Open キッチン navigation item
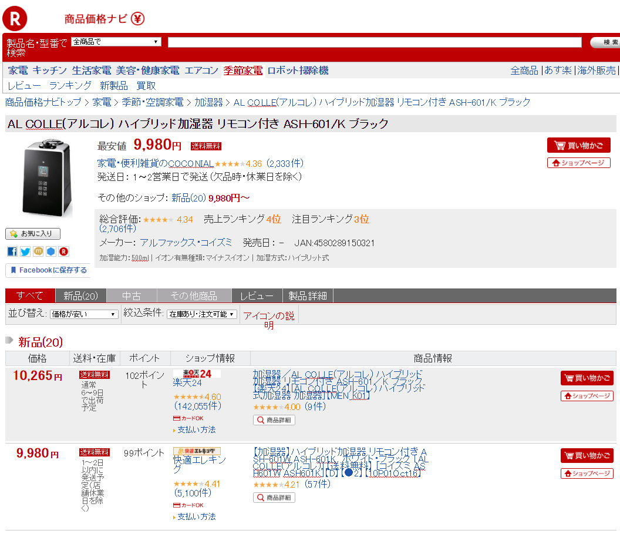Viewport: 620px width, 534px height. point(50,70)
